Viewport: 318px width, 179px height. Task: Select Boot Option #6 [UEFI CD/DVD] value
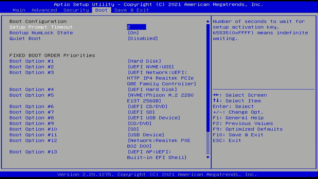tap(147, 106)
